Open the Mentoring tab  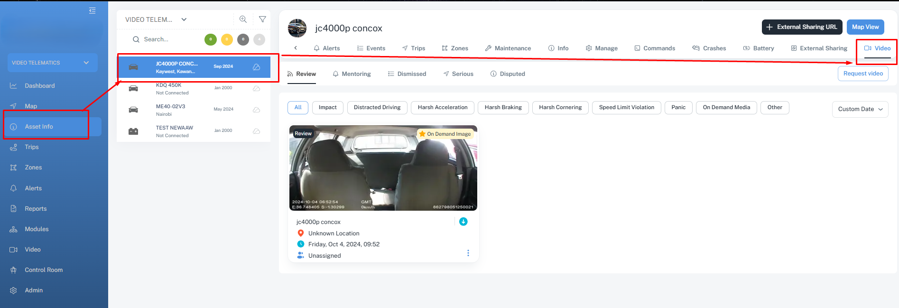point(352,74)
